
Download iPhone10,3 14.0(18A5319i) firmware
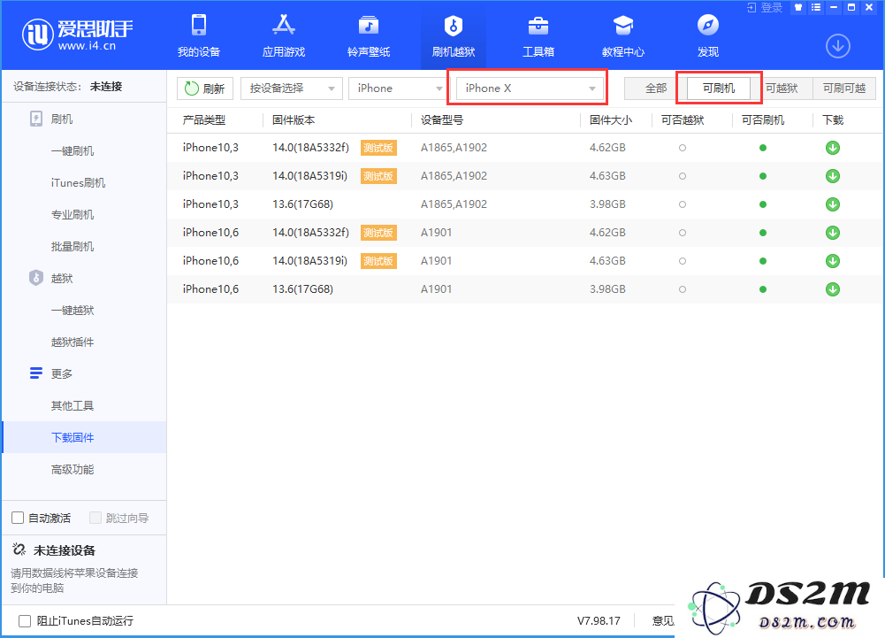[833, 176]
